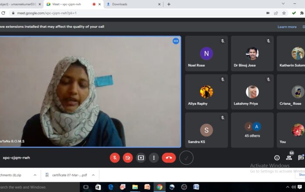305x192 pixels.
Task: Reload the page
Action: coord(3,13)
